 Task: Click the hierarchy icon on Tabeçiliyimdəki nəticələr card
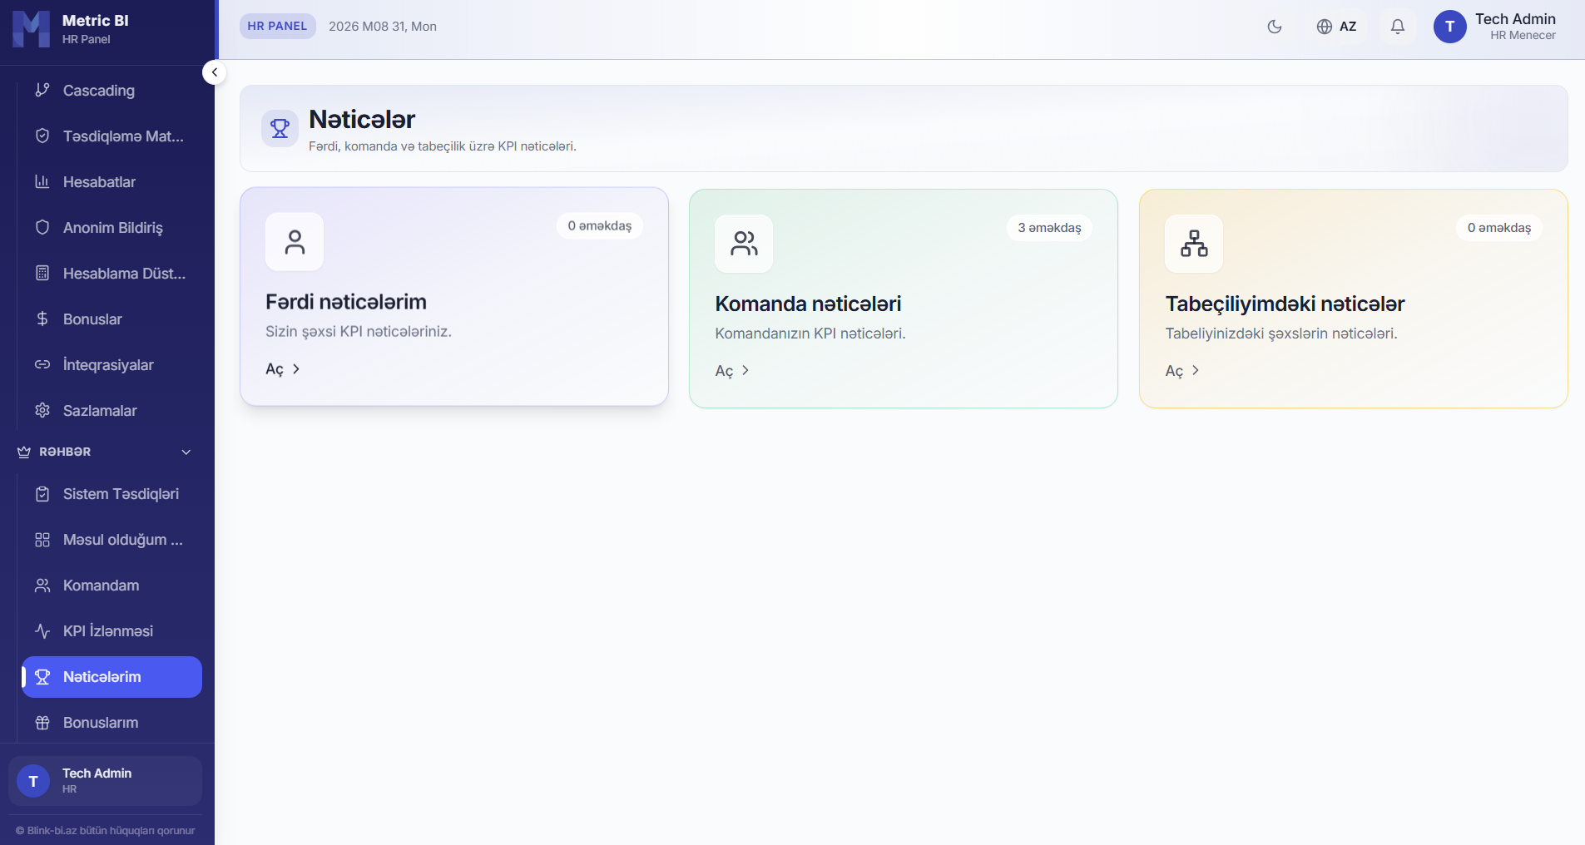coord(1194,244)
